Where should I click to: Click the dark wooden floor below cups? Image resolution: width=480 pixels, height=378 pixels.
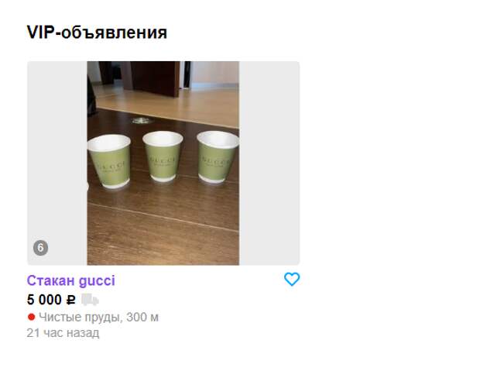click(163, 227)
